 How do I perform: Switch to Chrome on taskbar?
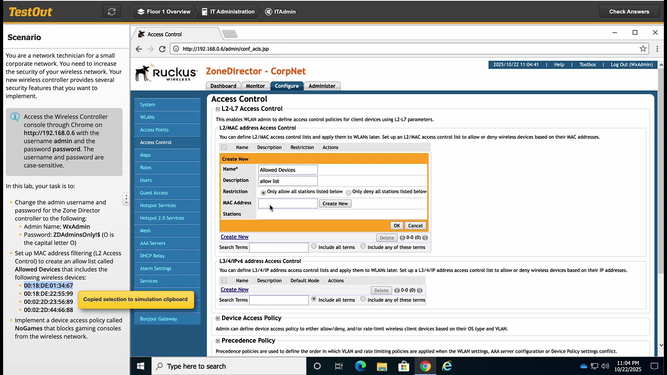pos(425,366)
